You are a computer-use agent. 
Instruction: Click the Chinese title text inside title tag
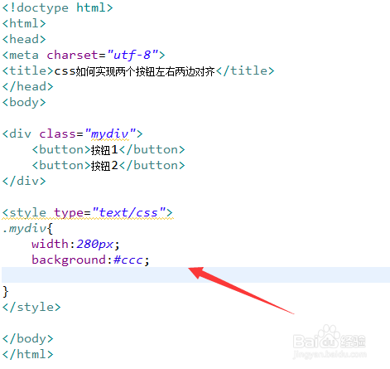[134, 71]
